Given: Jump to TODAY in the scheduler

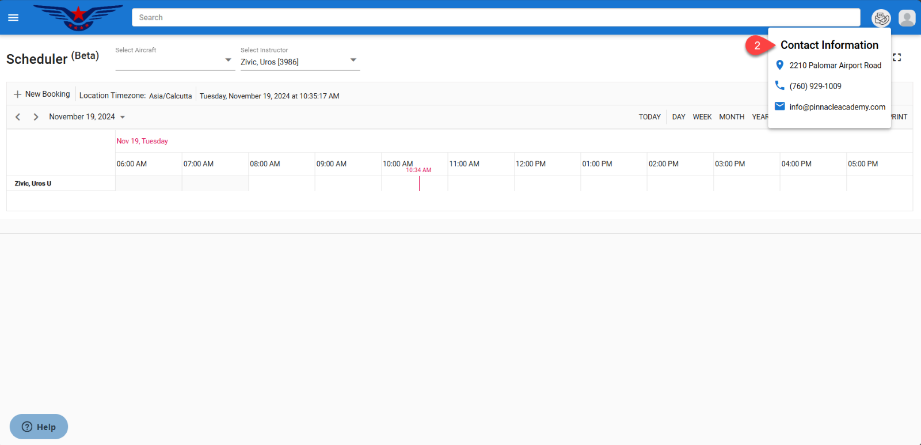Looking at the screenshot, I should pyautogui.click(x=649, y=117).
